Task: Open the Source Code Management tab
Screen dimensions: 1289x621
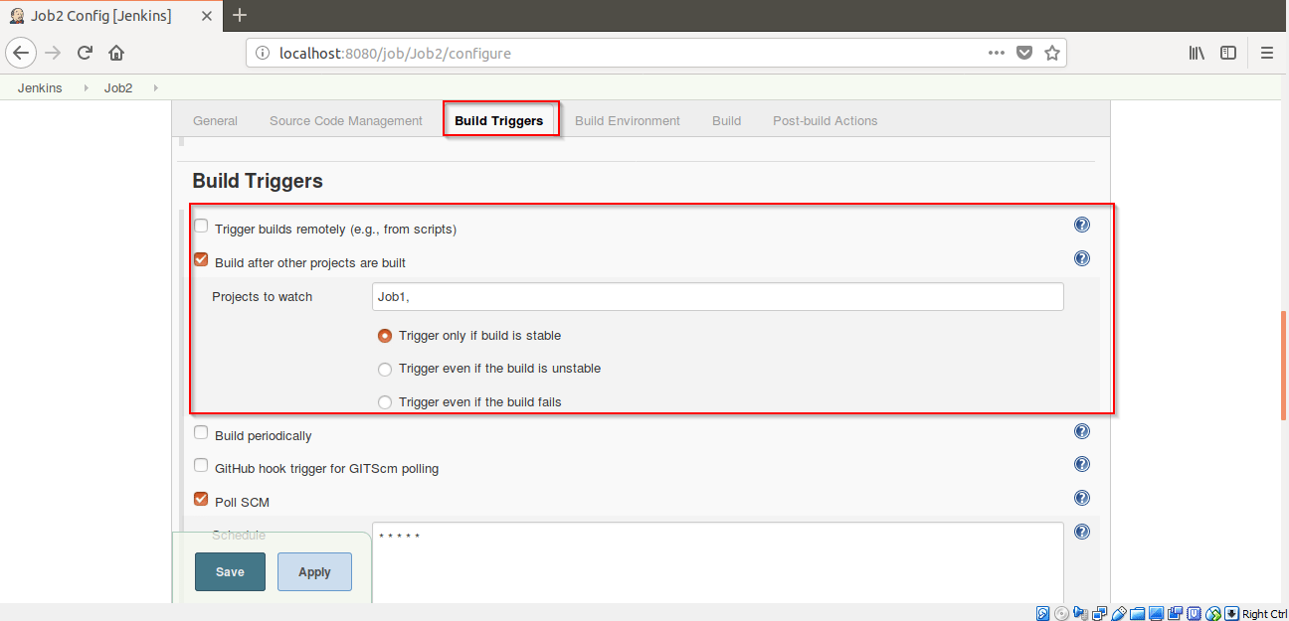Action: point(345,120)
